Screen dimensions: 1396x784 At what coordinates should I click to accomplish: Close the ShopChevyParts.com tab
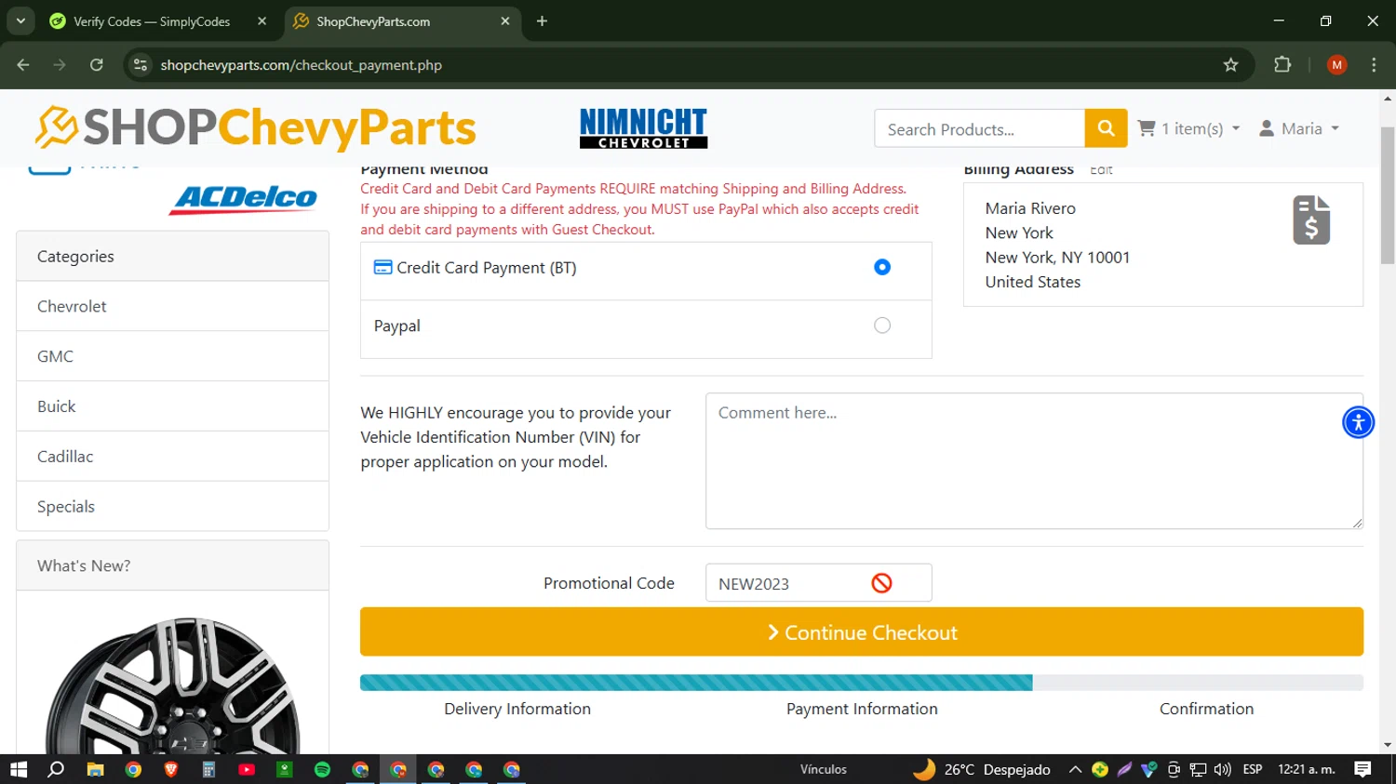click(x=505, y=21)
